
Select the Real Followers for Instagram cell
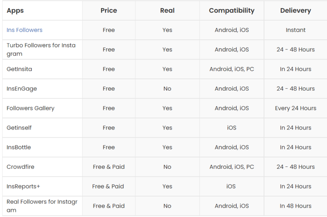pos(42,206)
